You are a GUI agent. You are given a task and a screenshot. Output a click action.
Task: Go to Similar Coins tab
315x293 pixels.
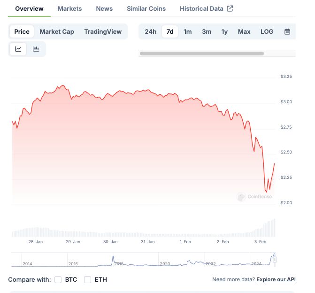146,8
